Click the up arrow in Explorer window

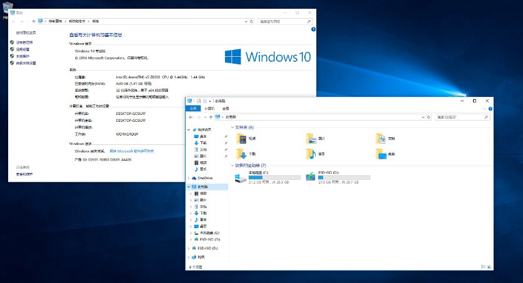[211, 117]
